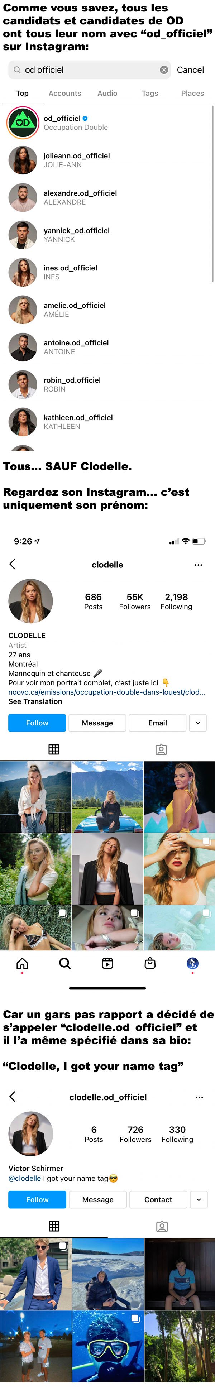Clear the search field with the X icon
The width and height of the screenshot is (215, 1390).
(x=164, y=69)
